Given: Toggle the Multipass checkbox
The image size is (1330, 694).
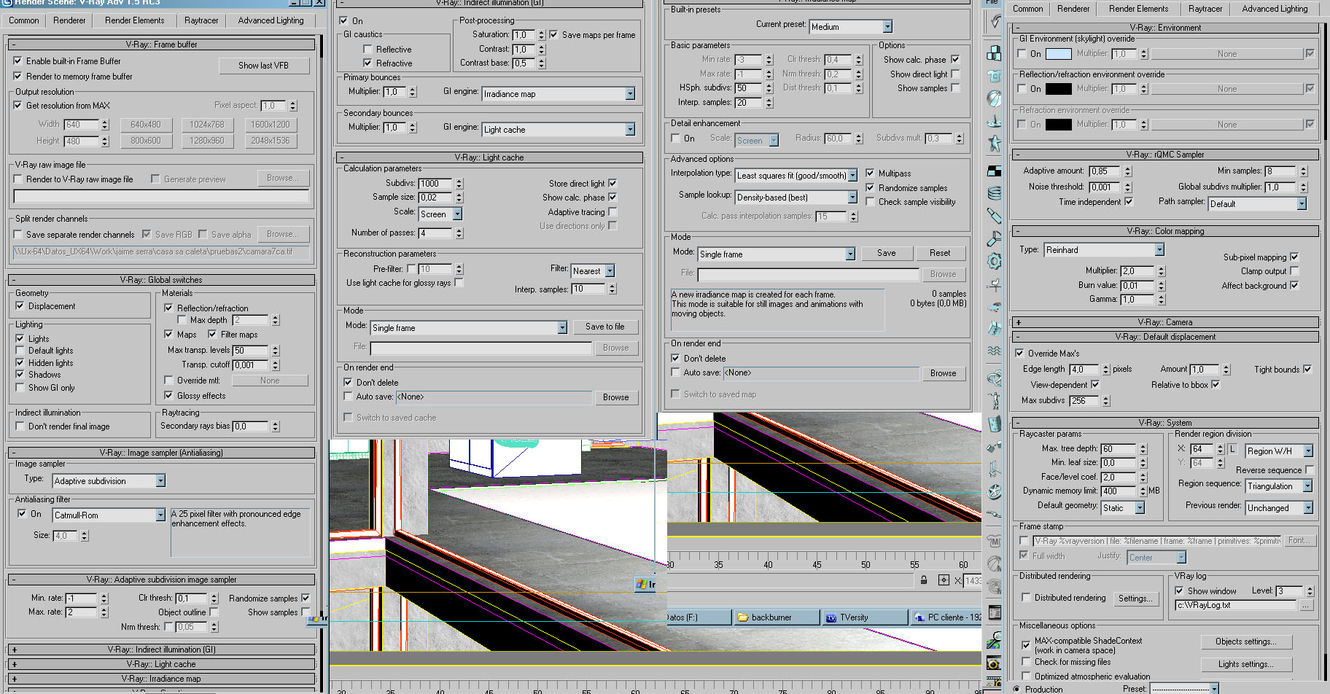Looking at the screenshot, I should click(x=870, y=173).
